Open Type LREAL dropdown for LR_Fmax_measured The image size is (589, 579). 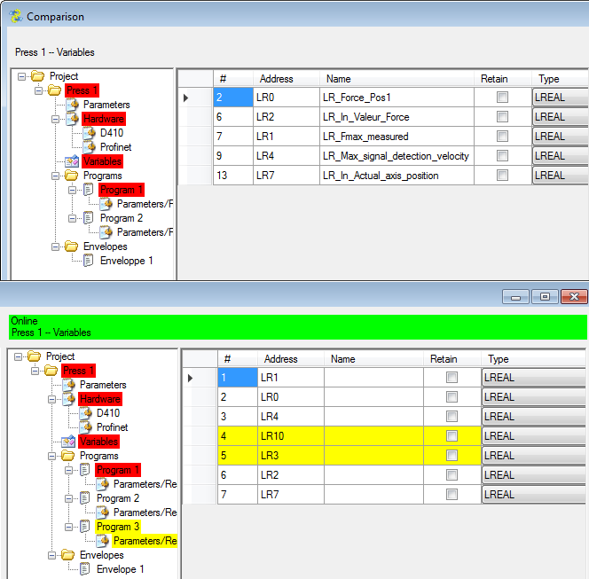(x=560, y=137)
